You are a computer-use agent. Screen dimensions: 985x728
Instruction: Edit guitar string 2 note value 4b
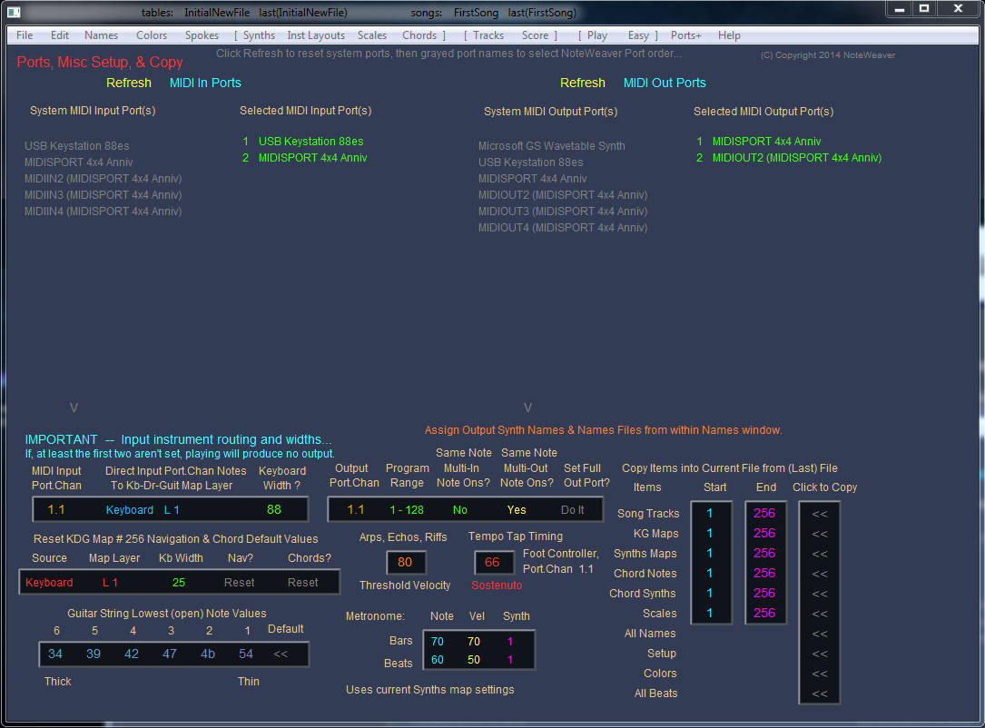coord(208,654)
